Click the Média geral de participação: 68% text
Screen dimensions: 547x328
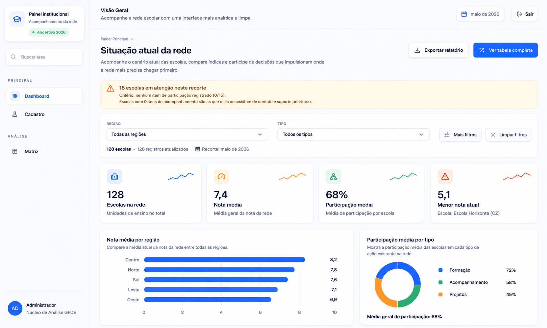(404, 317)
